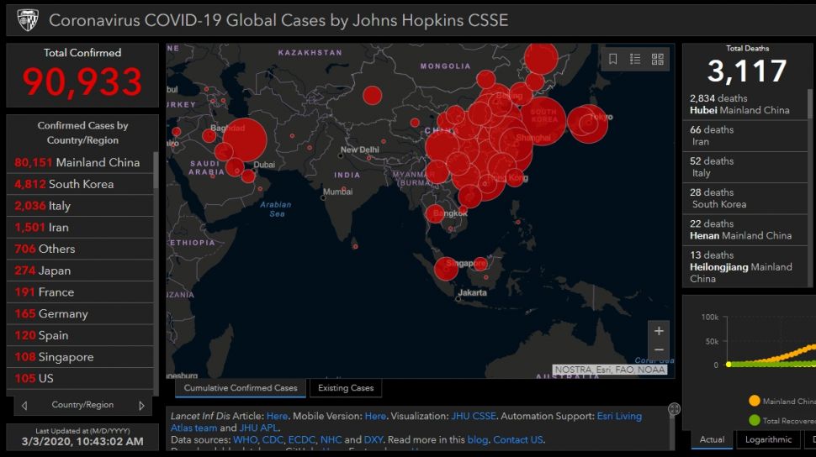This screenshot has height=457, width=816.
Task: Go to next Country/Region list page
Action: pos(141,405)
